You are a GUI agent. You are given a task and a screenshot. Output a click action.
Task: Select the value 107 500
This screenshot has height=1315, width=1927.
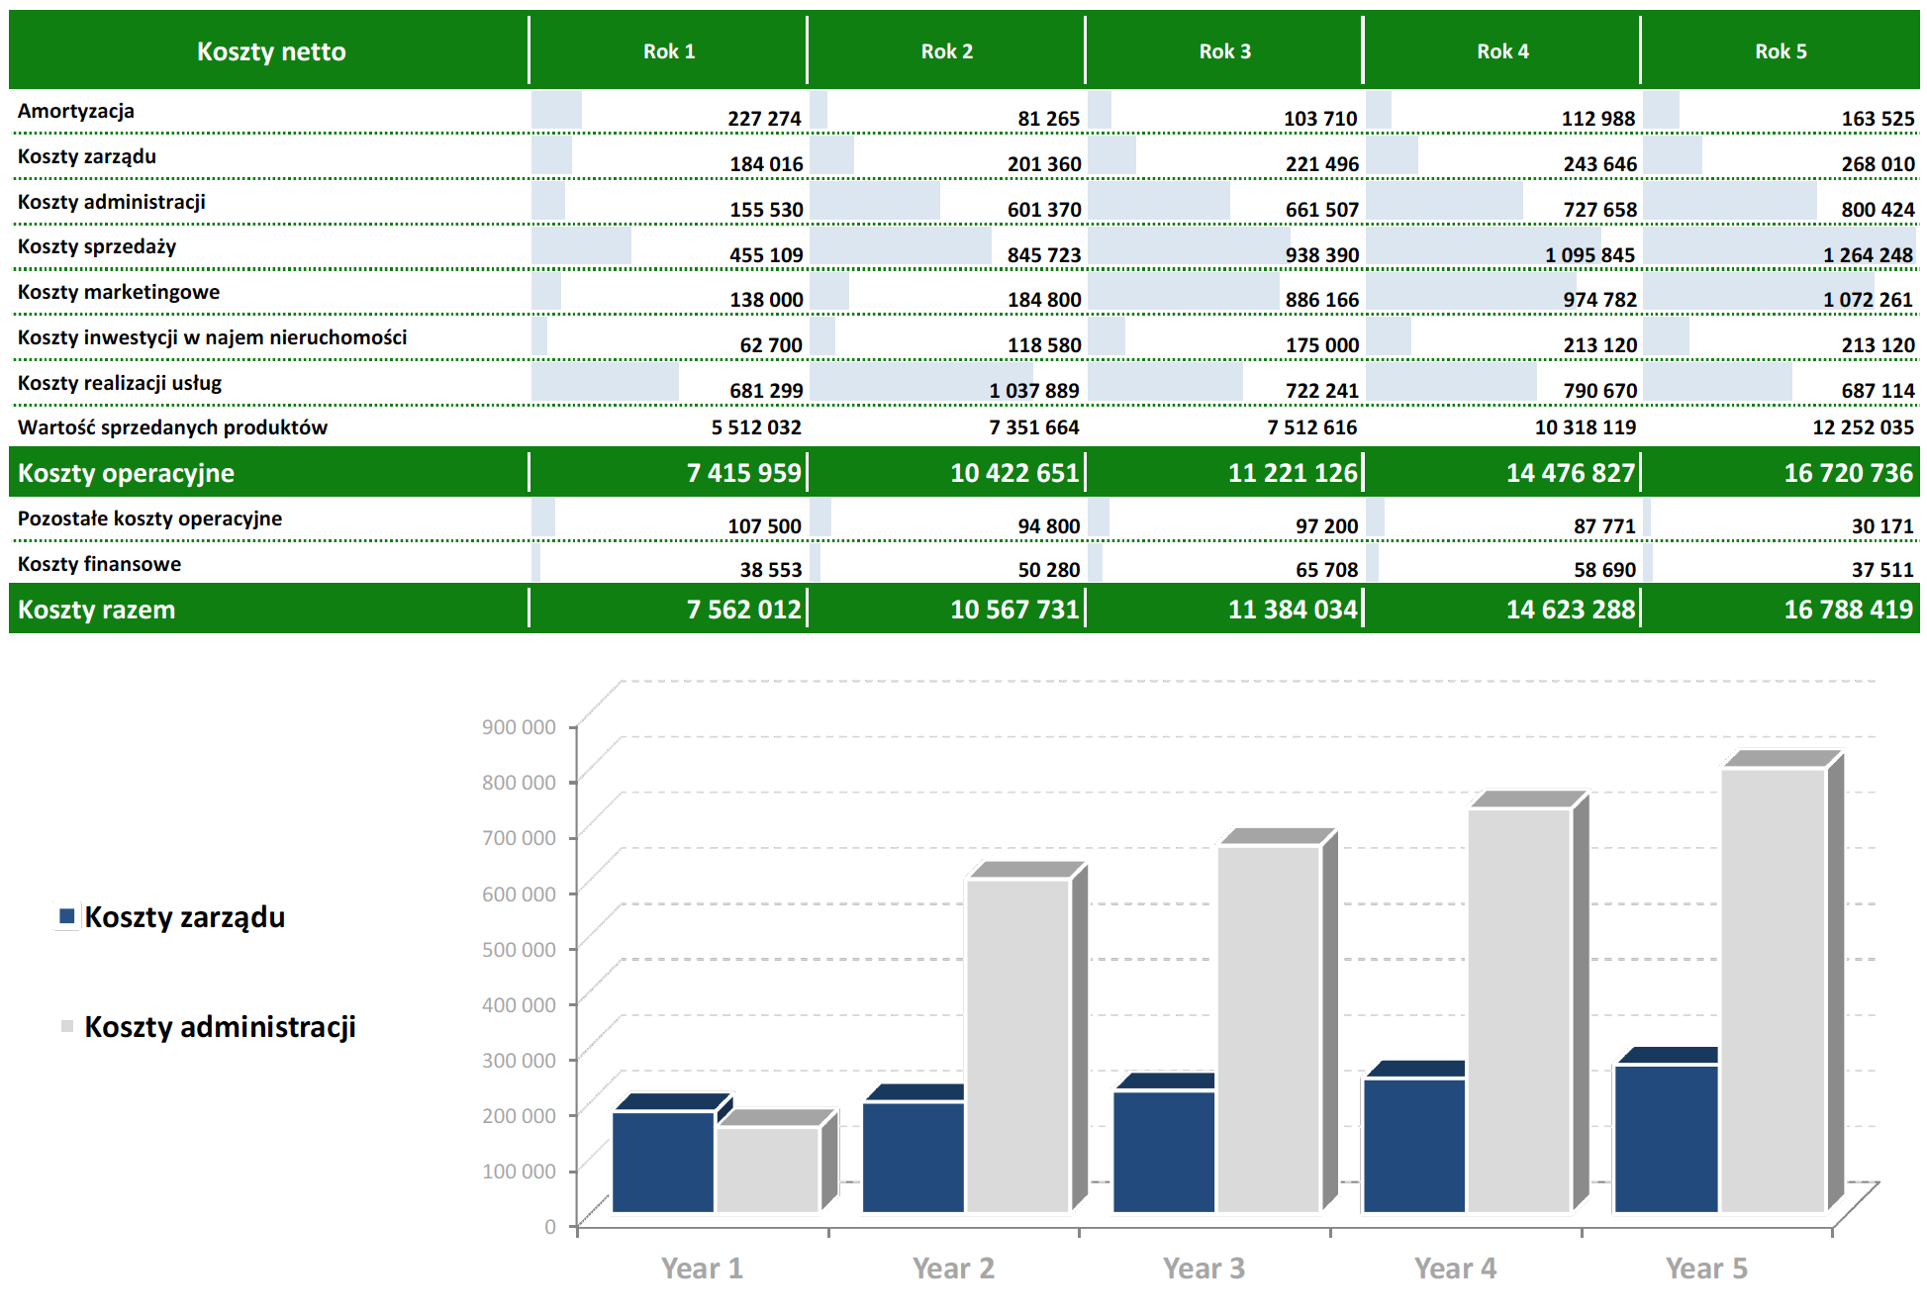[764, 526]
